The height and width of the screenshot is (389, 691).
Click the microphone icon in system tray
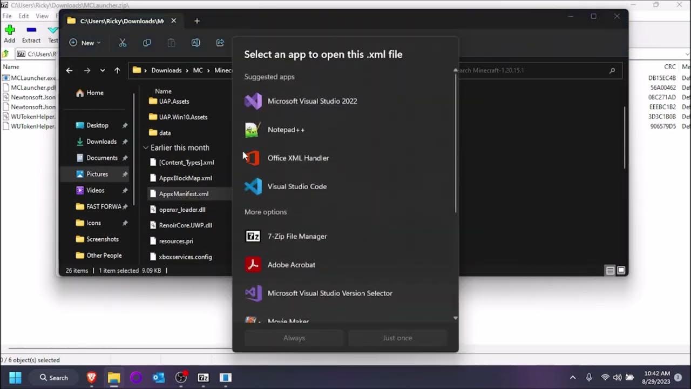pos(589,378)
